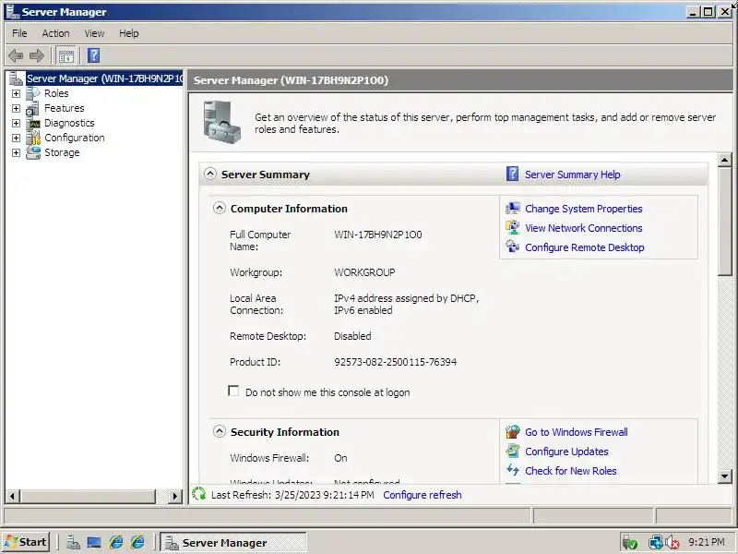Viewport: 738px width, 554px height.
Task: Expand the Features tree node
Action: point(16,108)
